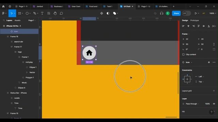This screenshot has height=122, width=218.
Task: Open Pass through blend mode dropdown
Action: (192, 104)
